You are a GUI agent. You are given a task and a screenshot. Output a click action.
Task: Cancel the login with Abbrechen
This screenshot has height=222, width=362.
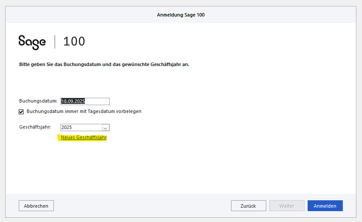[x=36, y=206]
